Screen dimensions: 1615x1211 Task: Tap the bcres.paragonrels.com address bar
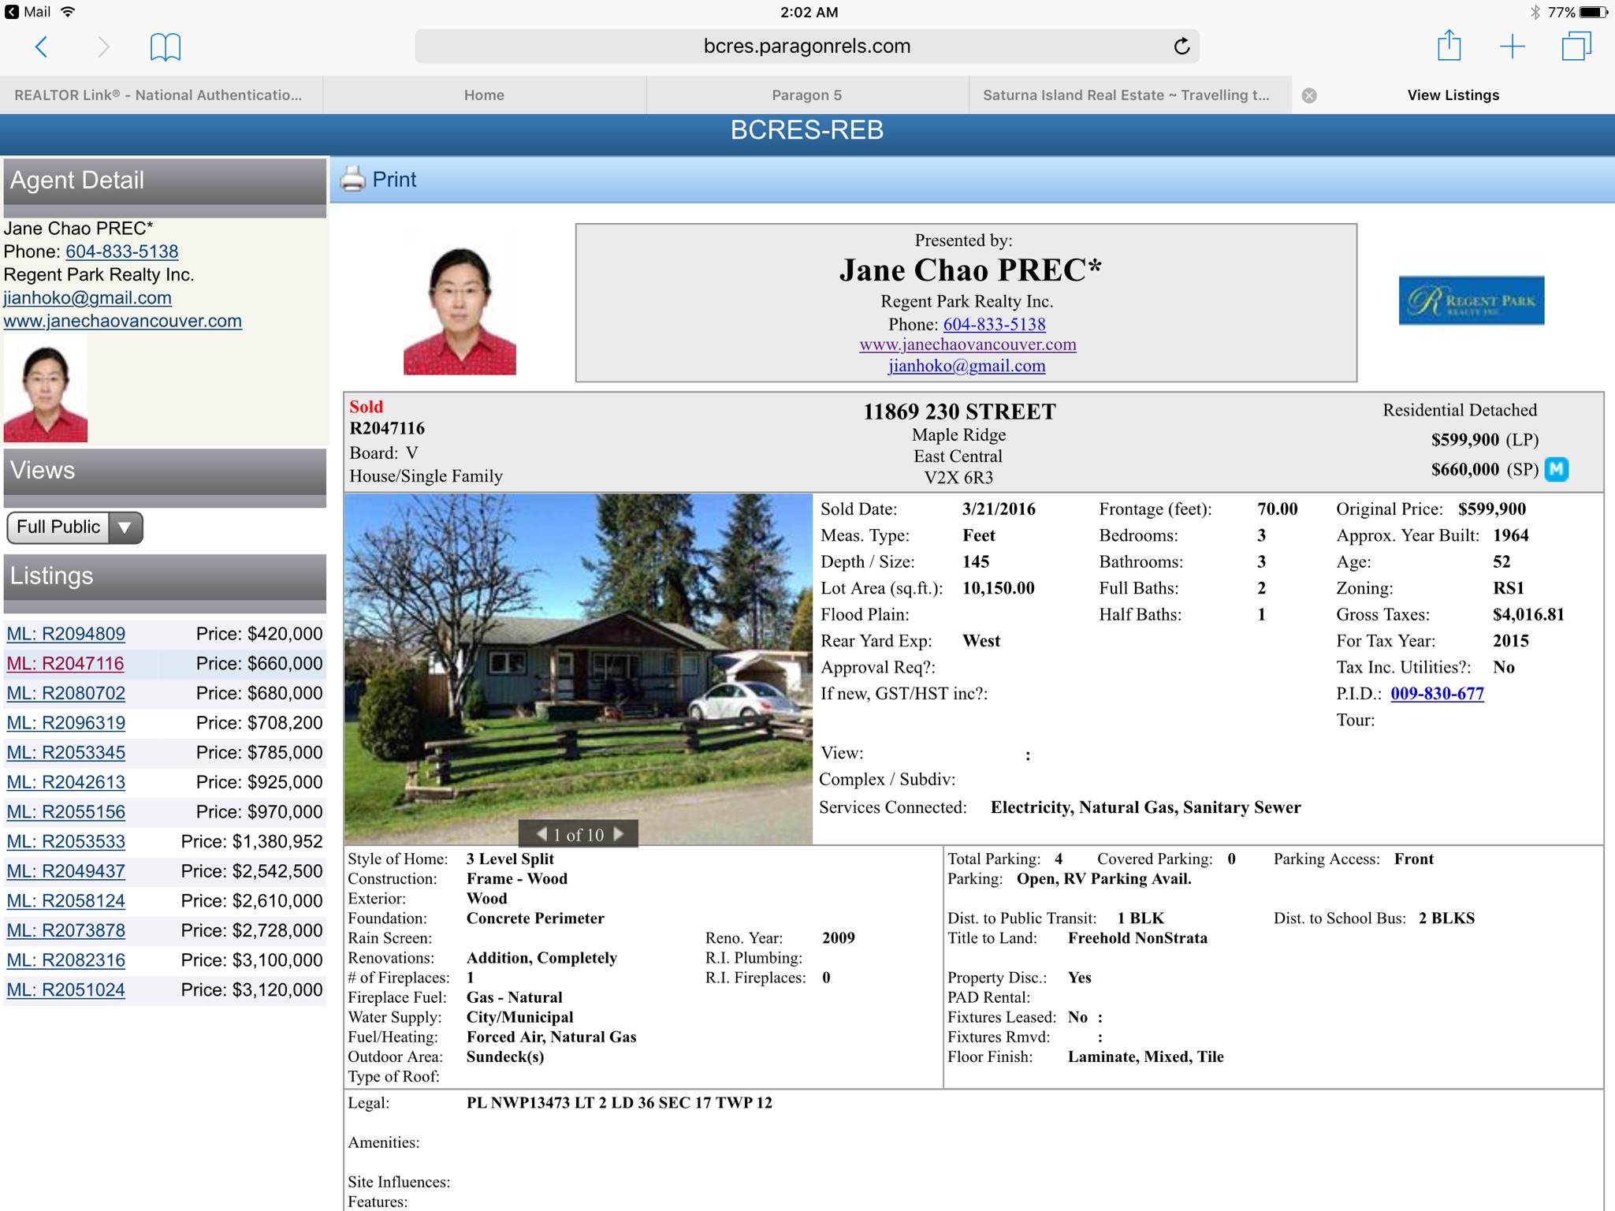point(806,47)
